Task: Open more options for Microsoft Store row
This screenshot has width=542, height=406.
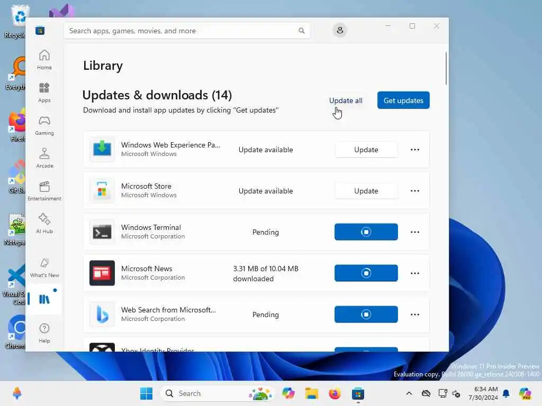Action: (415, 191)
